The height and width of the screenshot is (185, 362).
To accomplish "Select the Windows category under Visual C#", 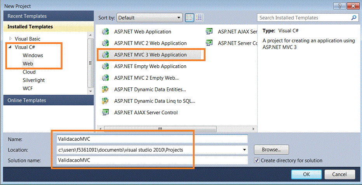I will pyautogui.click(x=33, y=56).
